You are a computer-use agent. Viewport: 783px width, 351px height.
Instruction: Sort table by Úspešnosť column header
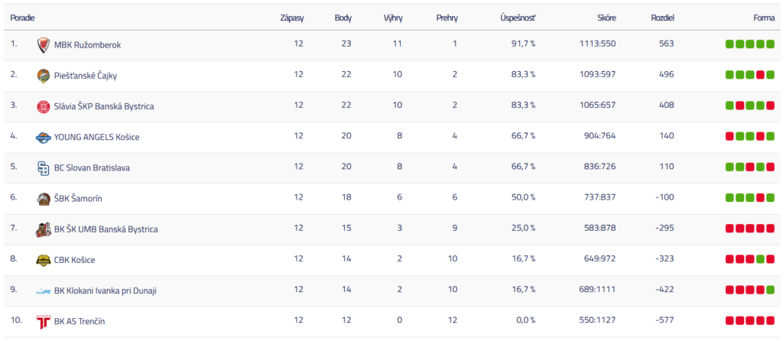518,17
